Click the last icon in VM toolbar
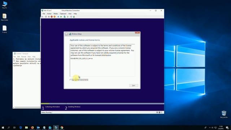Image resolution: width=231 pixels, height=130 pixels. point(74,17)
